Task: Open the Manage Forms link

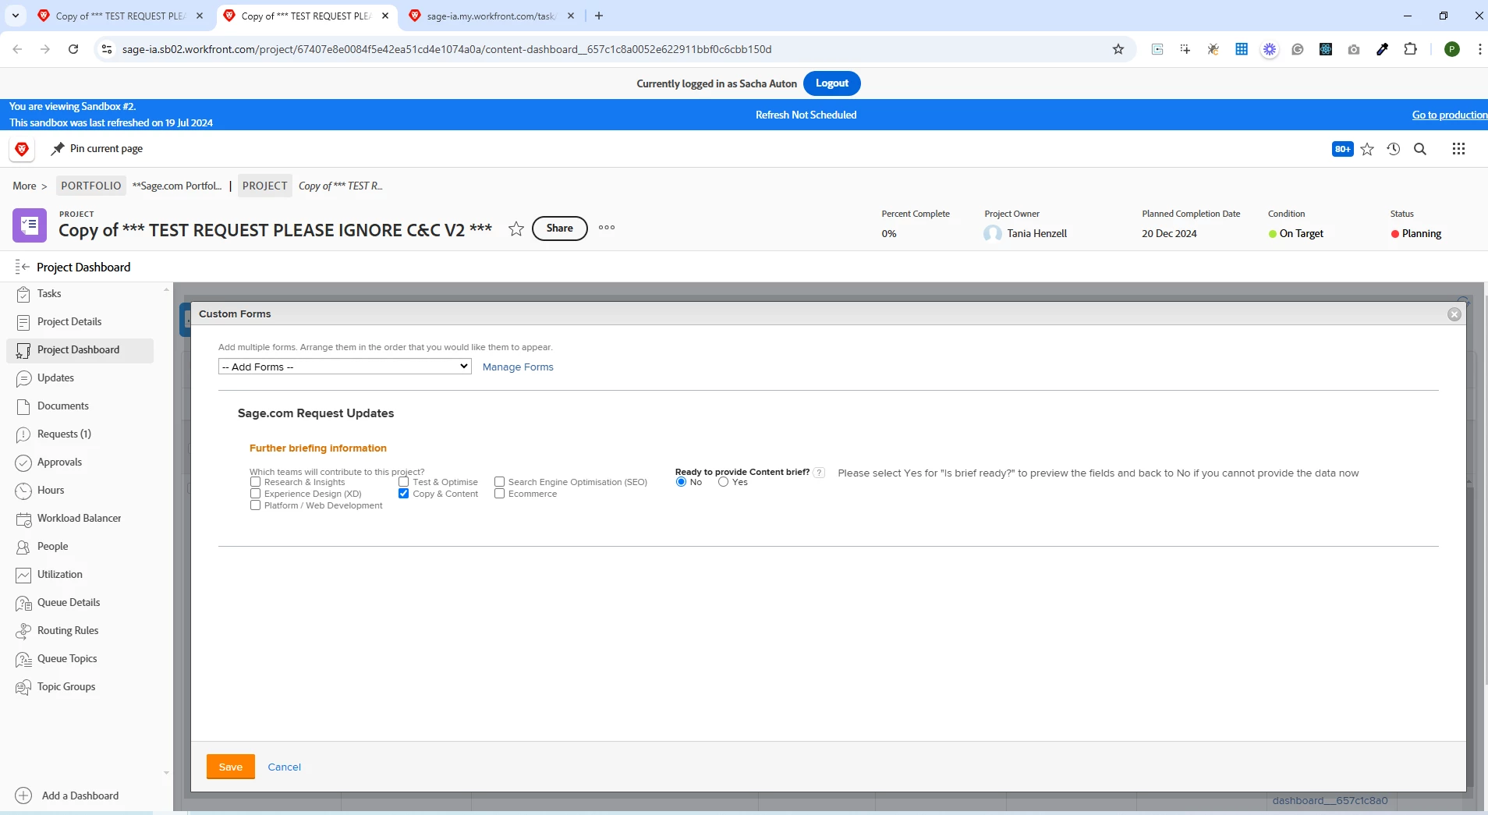Action: pyautogui.click(x=518, y=367)
